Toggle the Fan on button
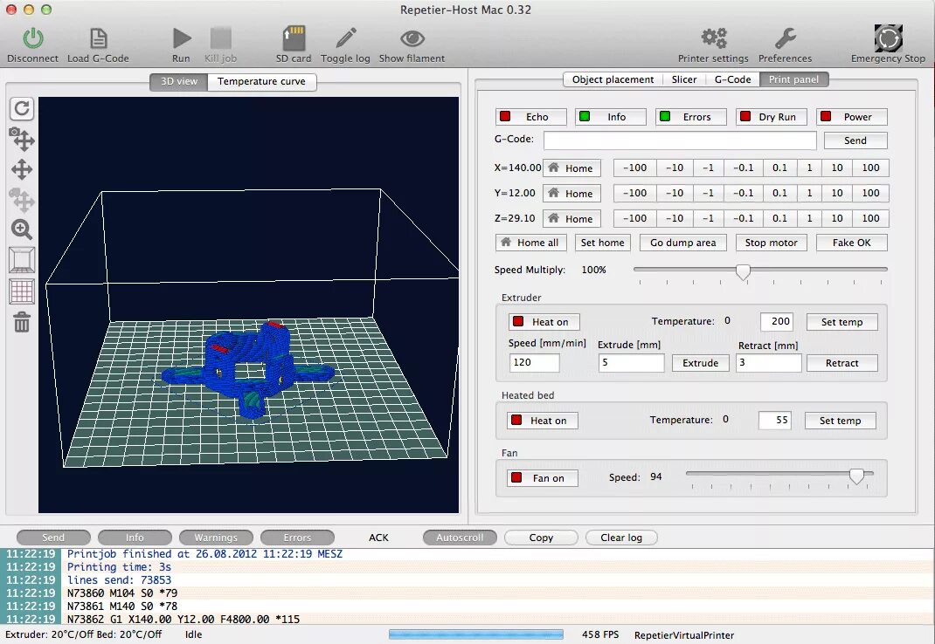The height and width of the screenshot is (644, 935). [542, 478]
